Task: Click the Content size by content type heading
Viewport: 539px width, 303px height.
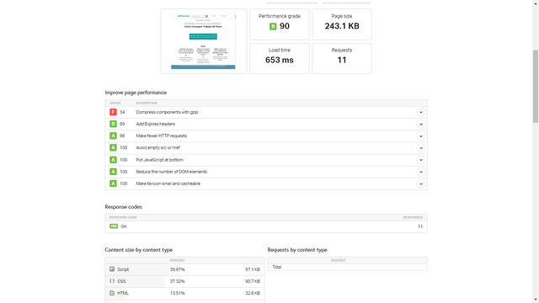Action: pyautogui.click(x=139, y=250)
